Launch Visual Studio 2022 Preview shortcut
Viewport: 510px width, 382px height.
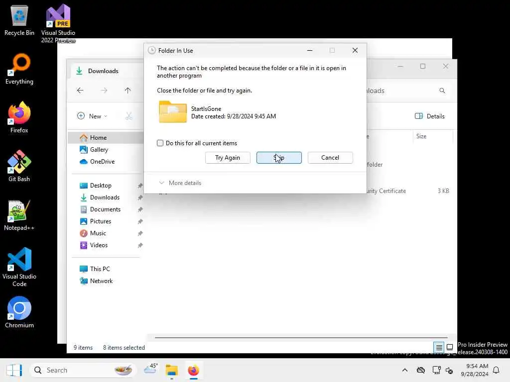58,23
